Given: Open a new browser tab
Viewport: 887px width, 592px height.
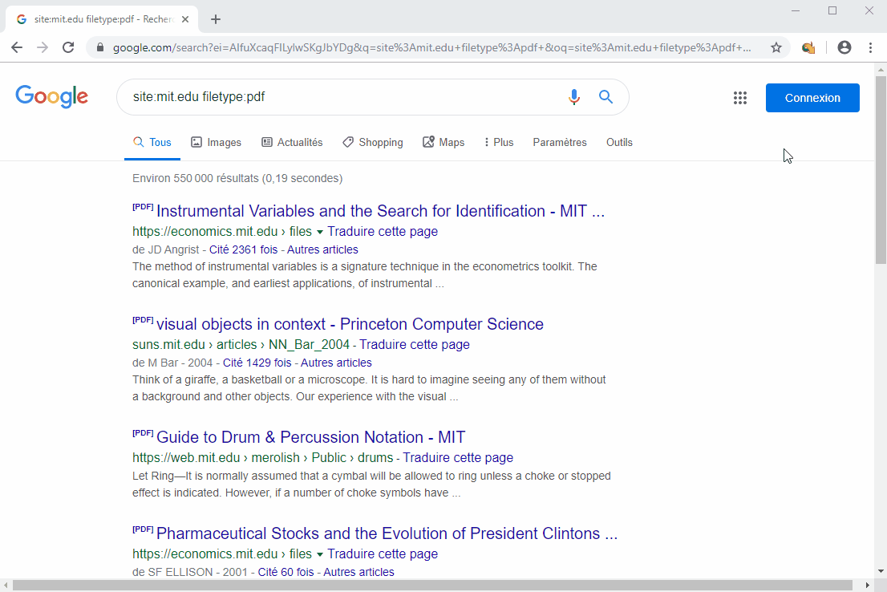Looking at the screenshot, I should [216, 19].
